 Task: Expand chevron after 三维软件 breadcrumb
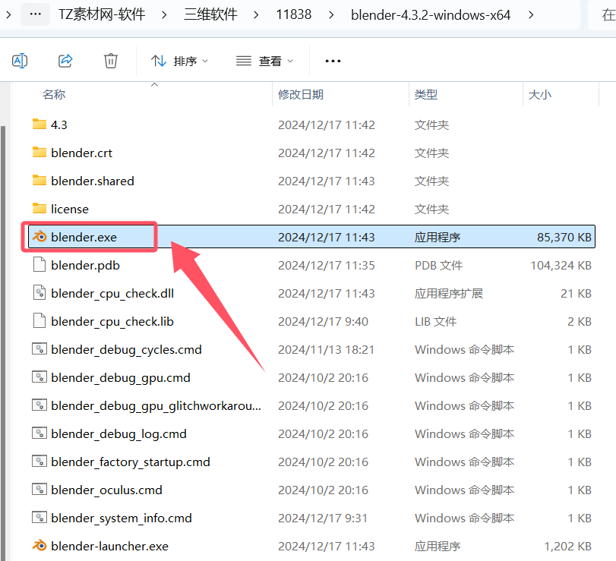pos(256,15)
